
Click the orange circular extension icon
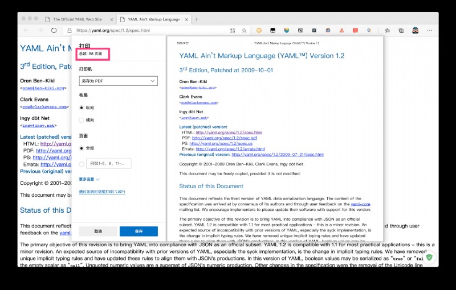click(259, 30)
